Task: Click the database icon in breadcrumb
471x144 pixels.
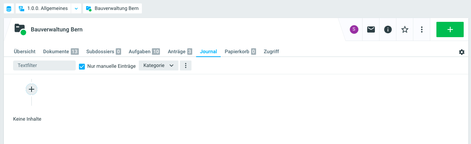Action: (x=9, y=8)
